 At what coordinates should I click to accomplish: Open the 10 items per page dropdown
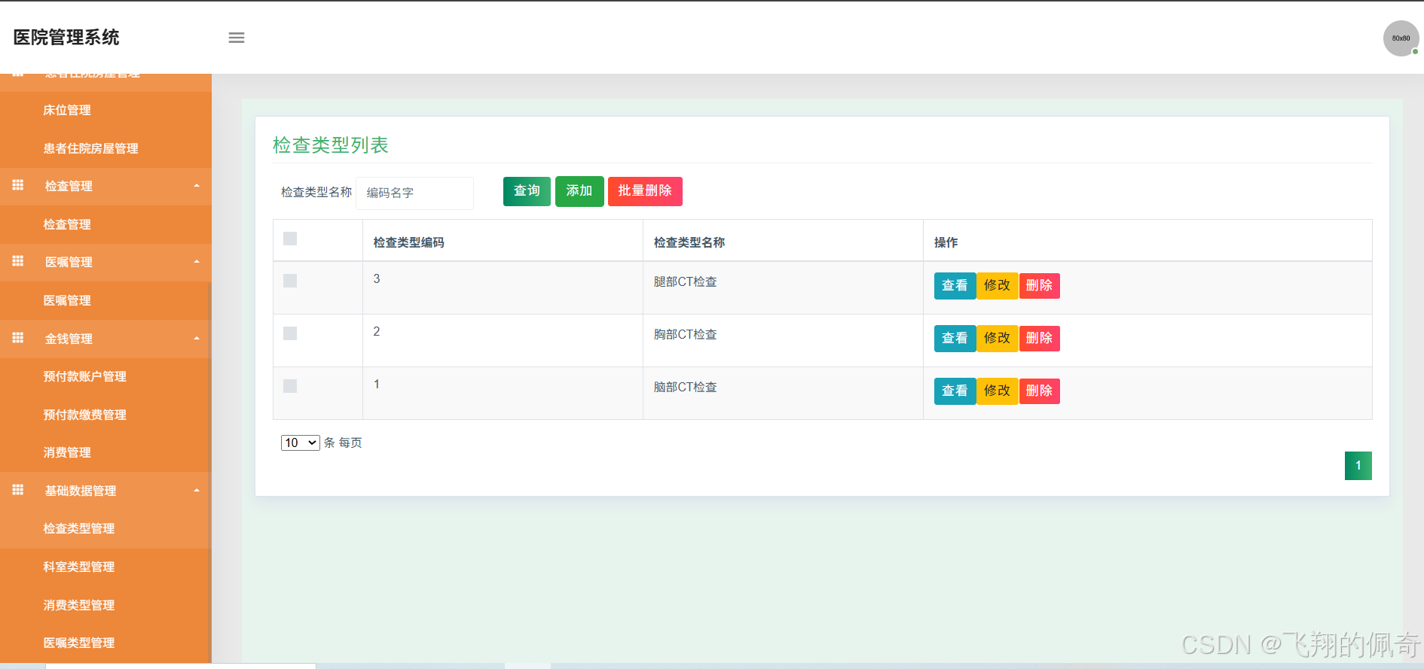[x=301, y=442]
